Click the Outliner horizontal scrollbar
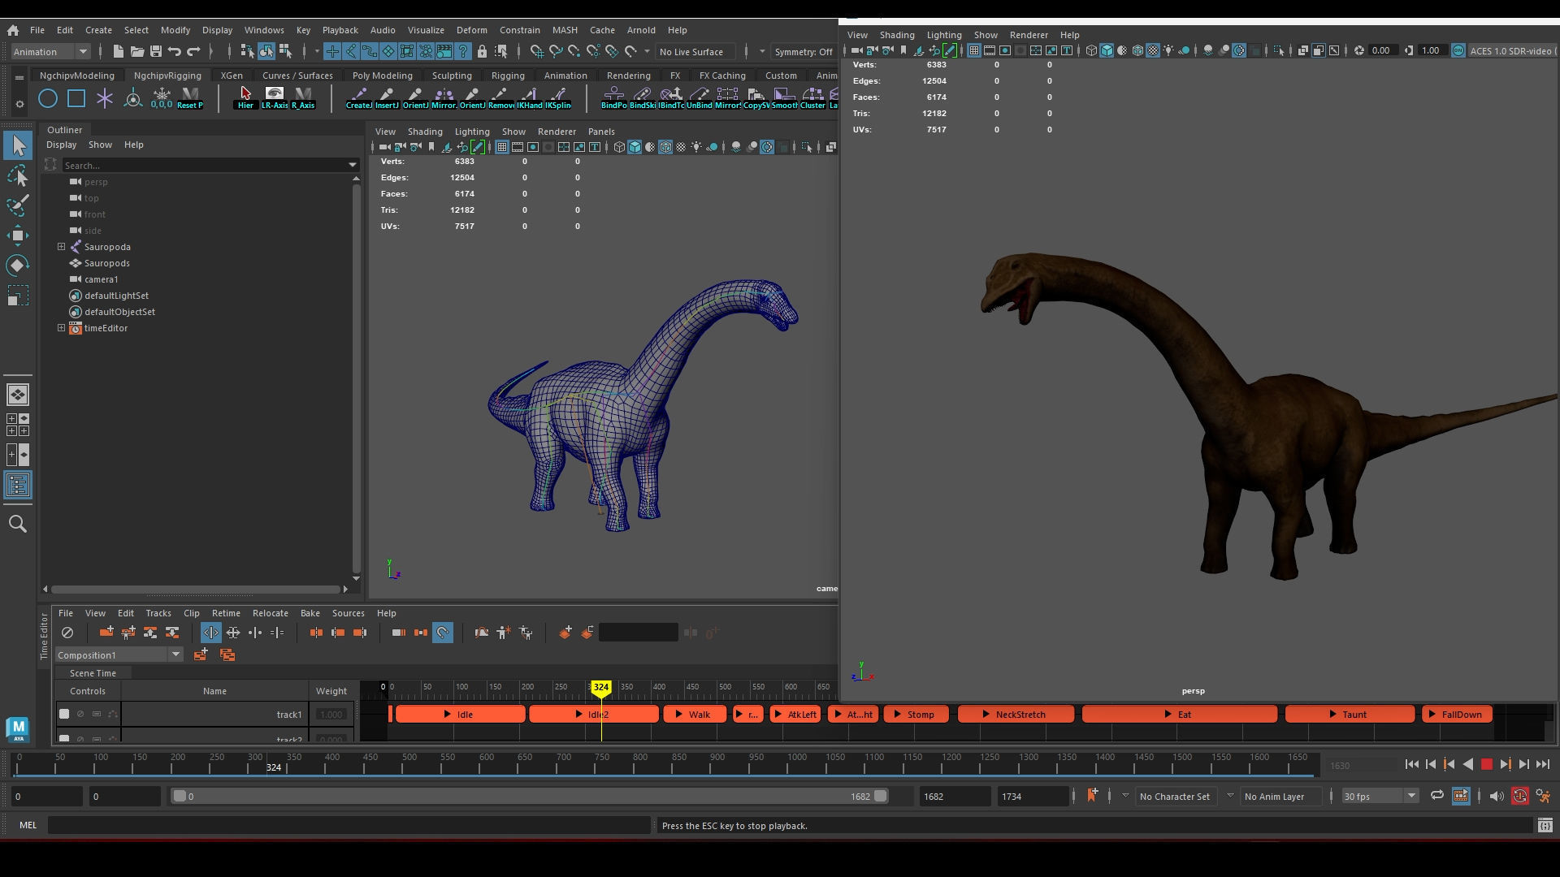The image size is (1560, 877). tap(195, 589)
